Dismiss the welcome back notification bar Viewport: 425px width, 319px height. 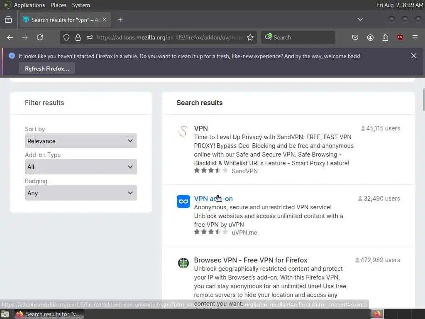coord(414,56)
